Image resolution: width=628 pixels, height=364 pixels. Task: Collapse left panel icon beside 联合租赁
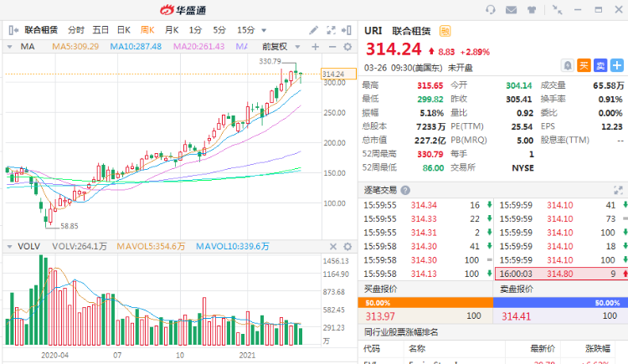tap(13, 30)
